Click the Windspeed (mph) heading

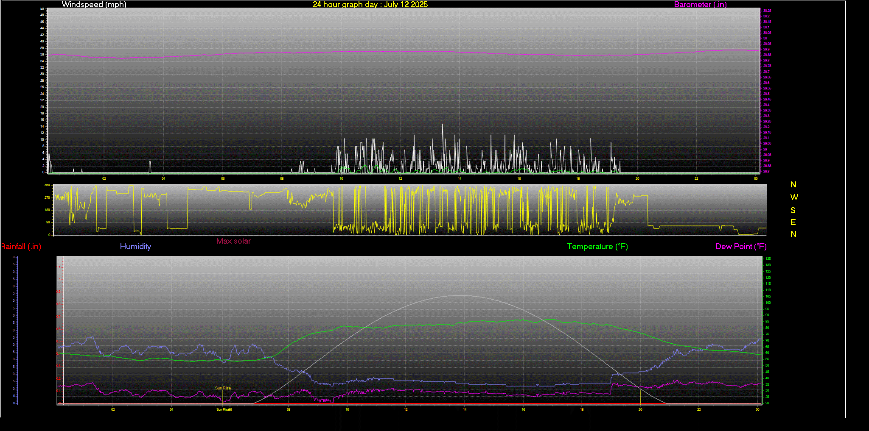(94, 4)
